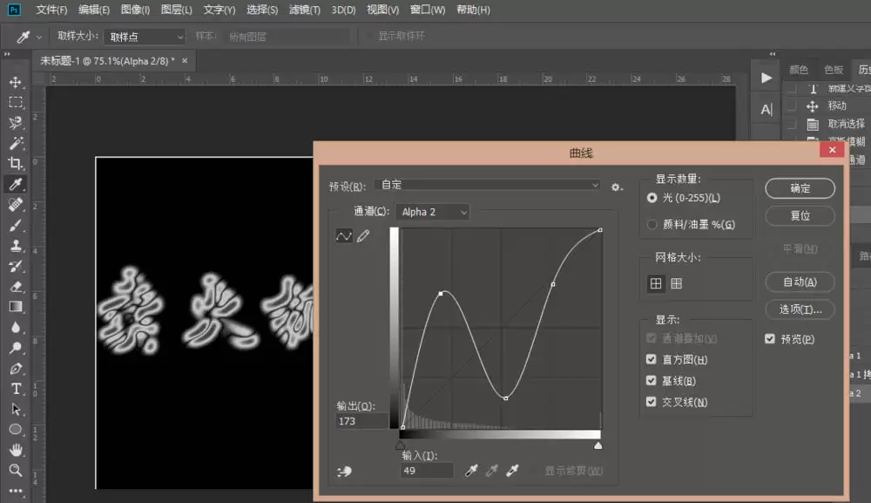
Task: Open the 通道 Alpha 2 dropdown
Action: coord(432,212)
